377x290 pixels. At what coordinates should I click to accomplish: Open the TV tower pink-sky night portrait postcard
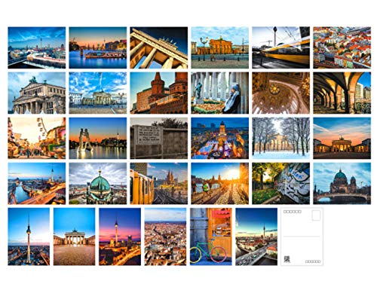pyautogui.click(x=120, y=237)
